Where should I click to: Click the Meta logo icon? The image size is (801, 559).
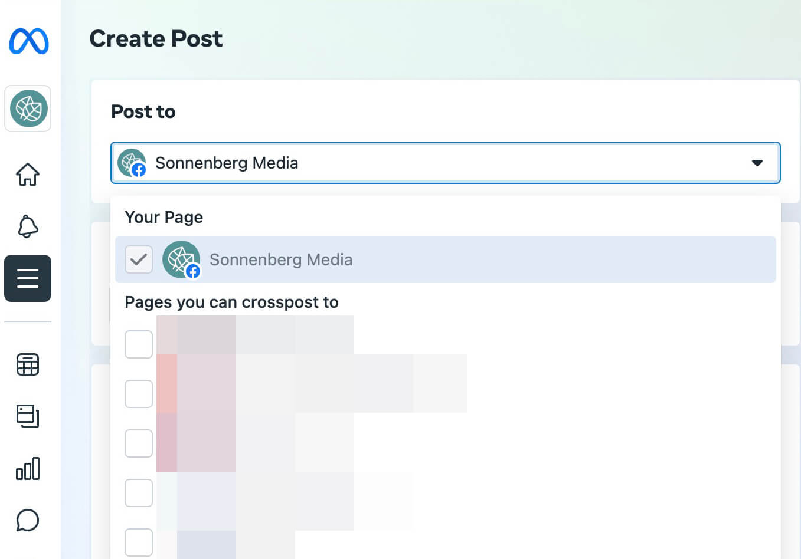28,41
